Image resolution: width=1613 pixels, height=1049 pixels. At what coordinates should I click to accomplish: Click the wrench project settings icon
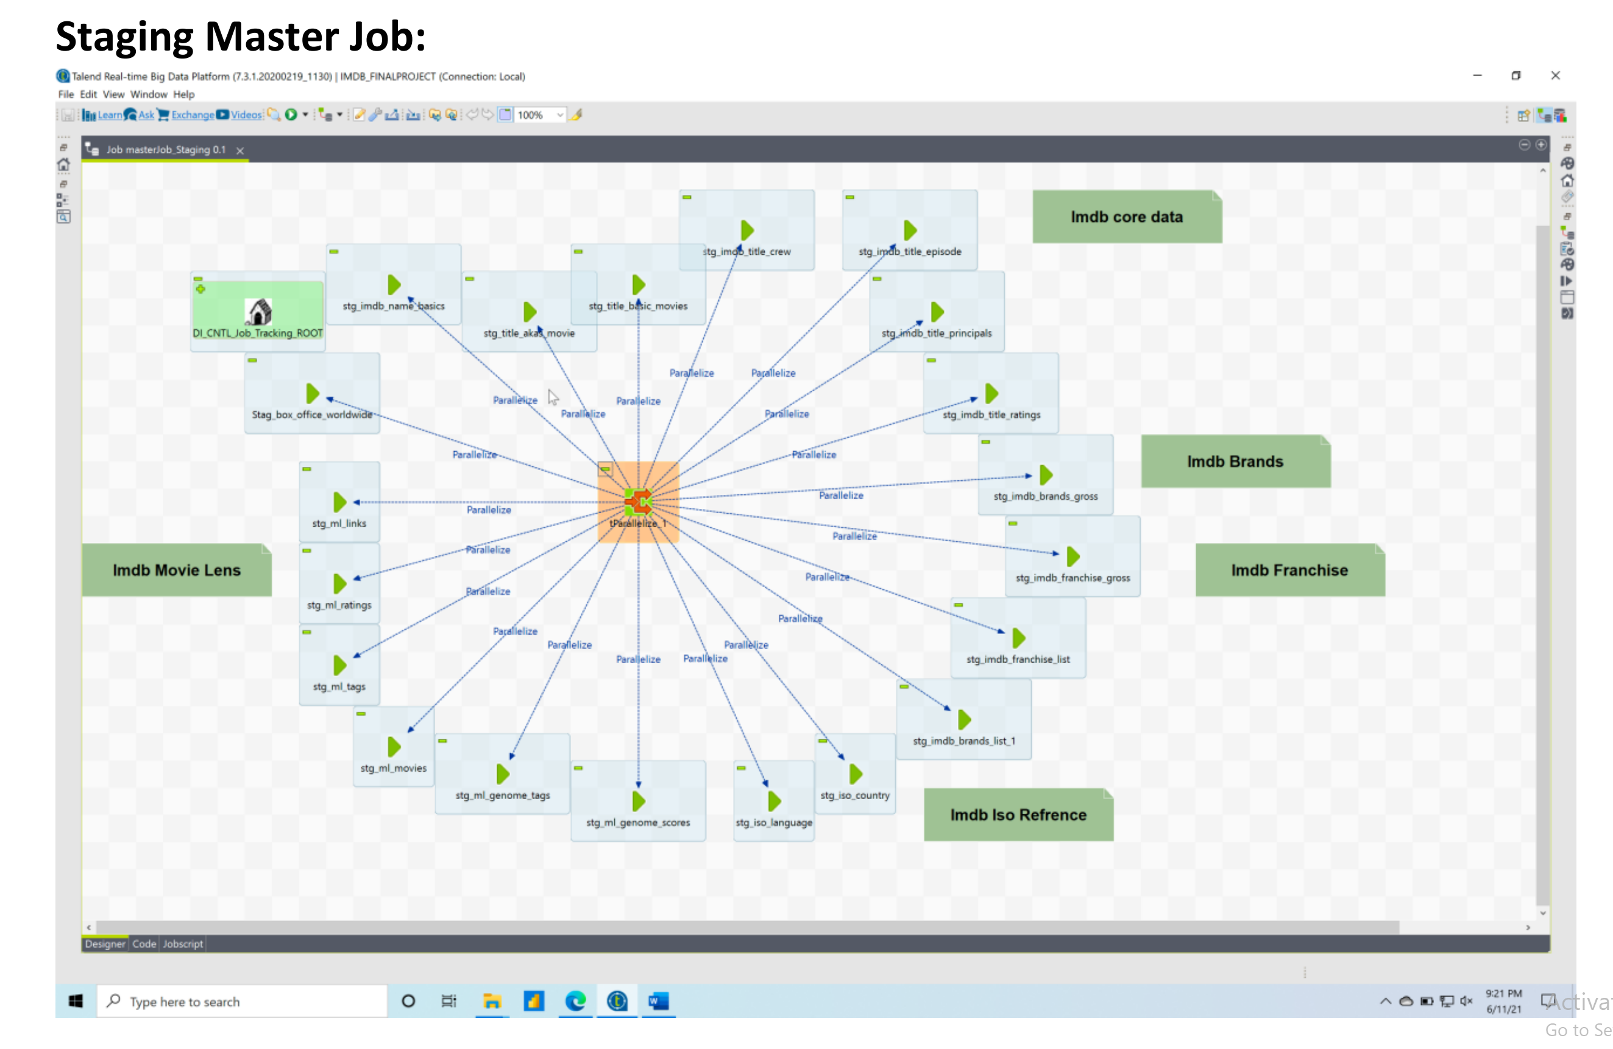(375, 115)
